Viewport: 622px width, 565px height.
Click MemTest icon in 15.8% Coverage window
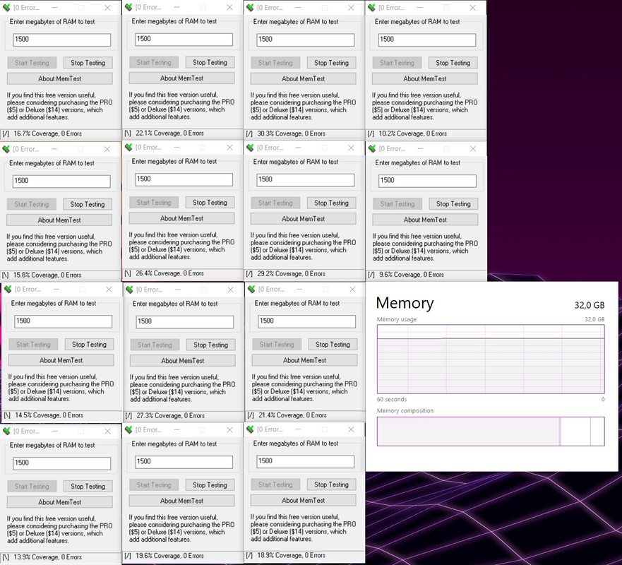(6, 149)
